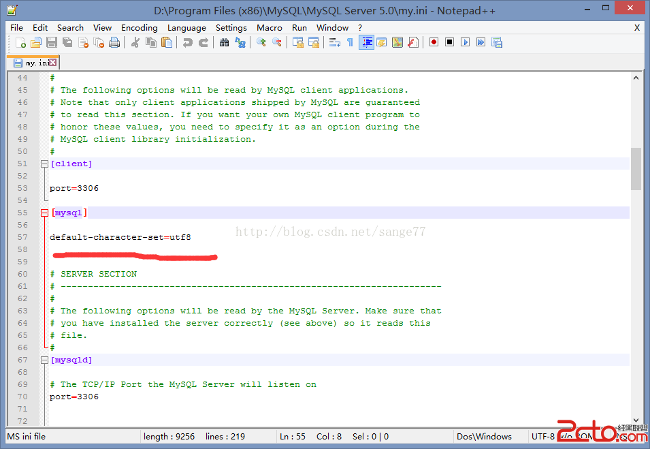
Task: Run the macro multiple times icon
Action: pyautogui.click(x=481, y=42)
